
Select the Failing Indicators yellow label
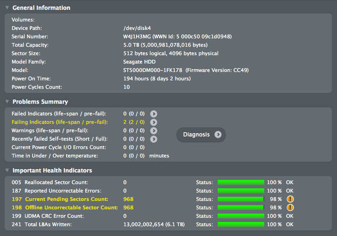[60, 122]
